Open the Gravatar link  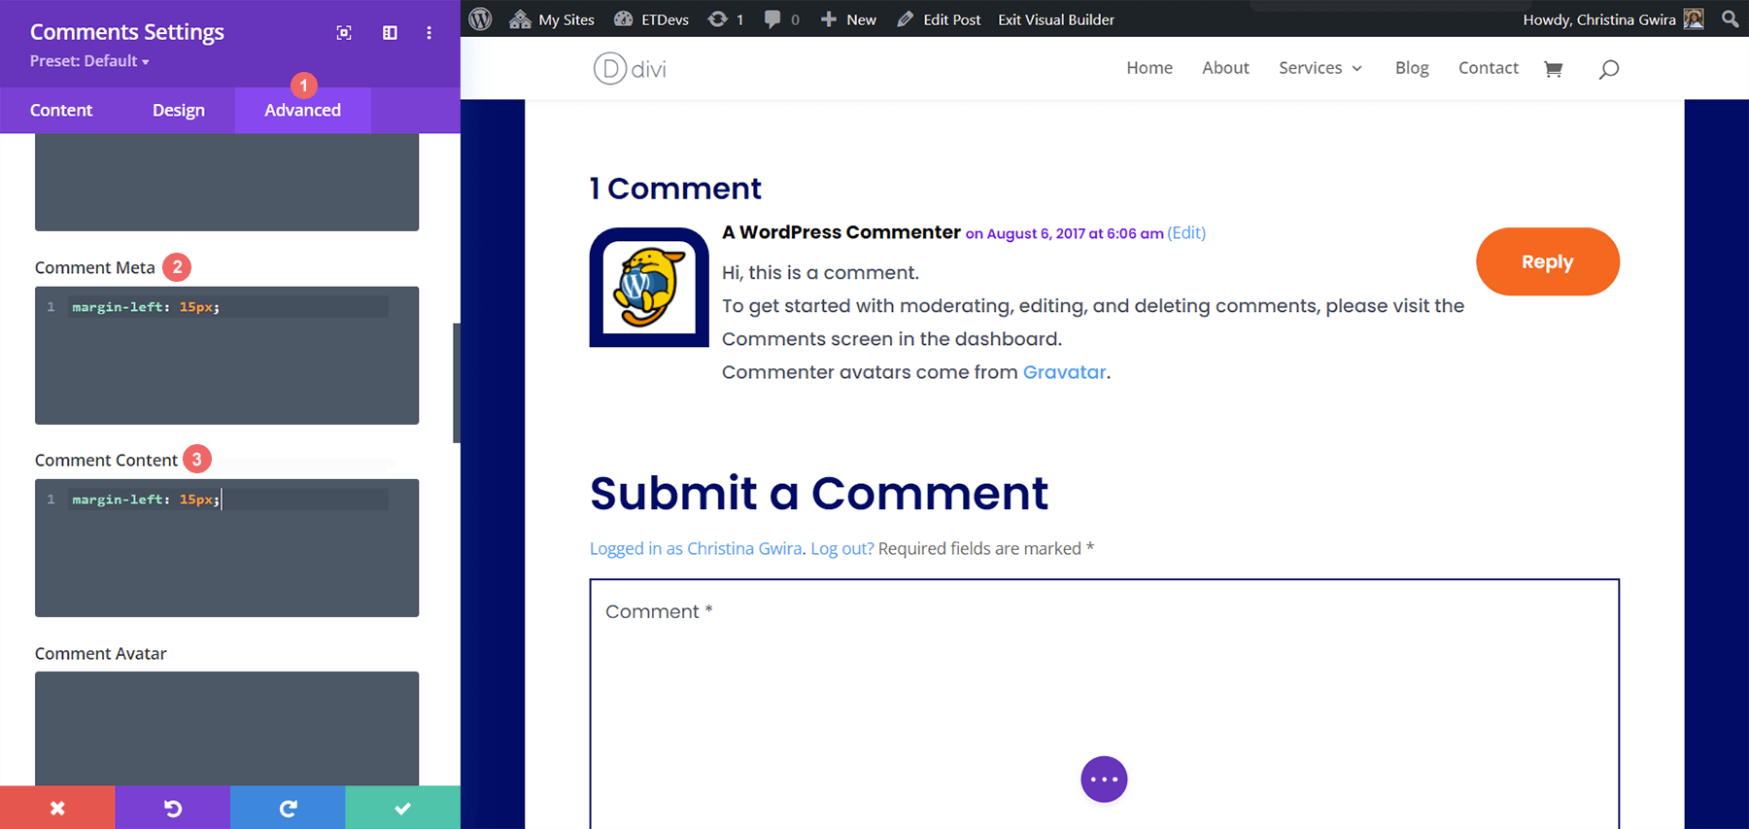[x=1064, y=372]
